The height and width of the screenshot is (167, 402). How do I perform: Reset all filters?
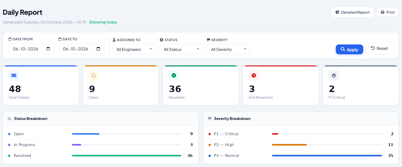[379, 48]
